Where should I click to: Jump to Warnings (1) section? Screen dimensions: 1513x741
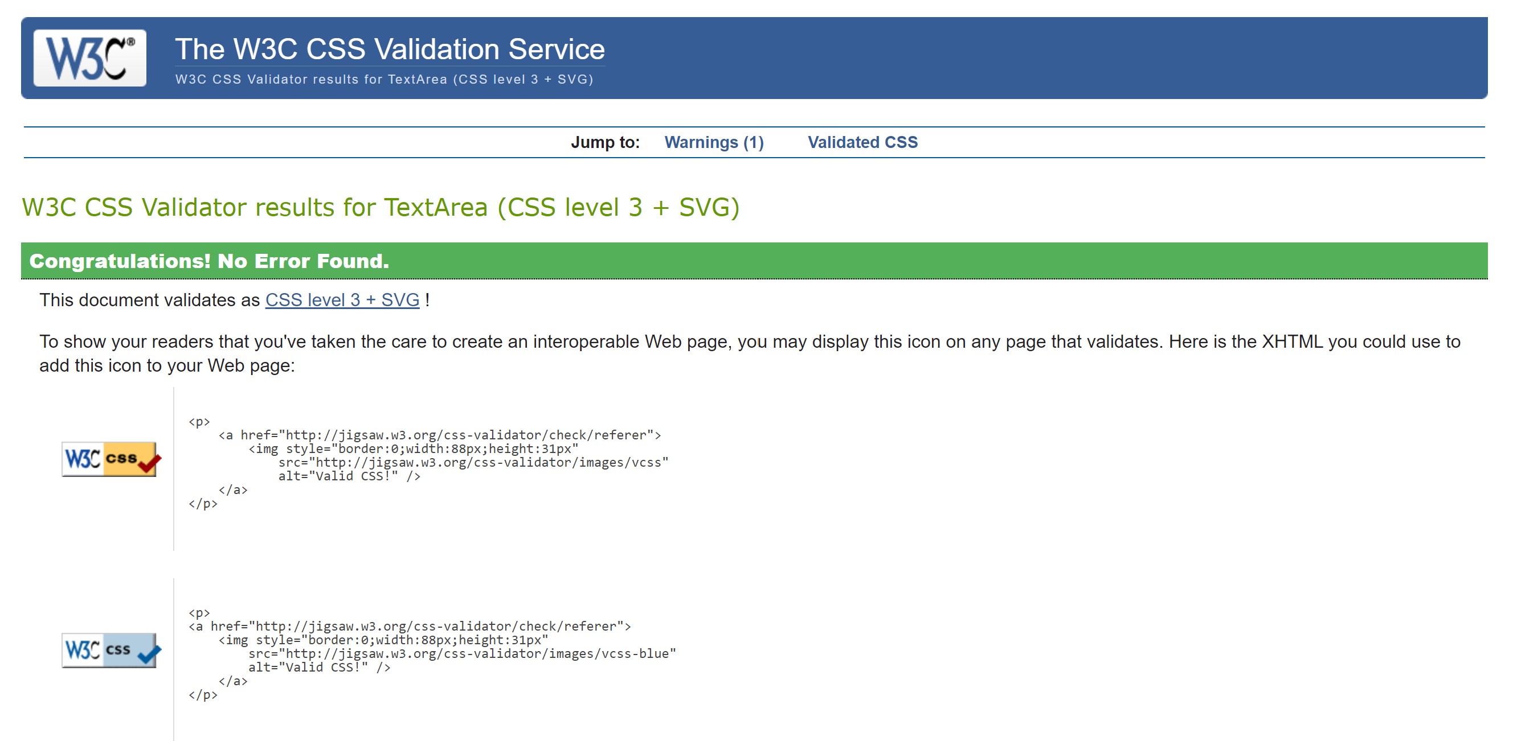point(714,142)
